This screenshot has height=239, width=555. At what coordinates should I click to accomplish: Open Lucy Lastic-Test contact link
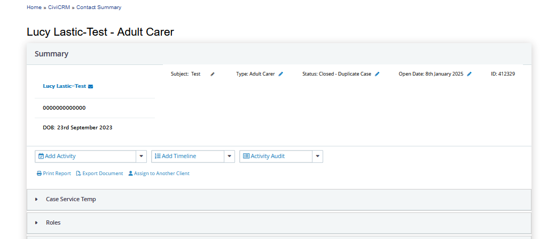(65, 86)
